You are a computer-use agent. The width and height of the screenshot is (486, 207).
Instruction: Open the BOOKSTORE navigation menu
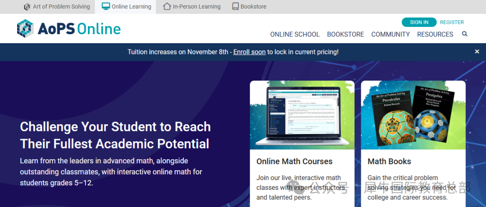pyautogui.click(x=346, y=34)
